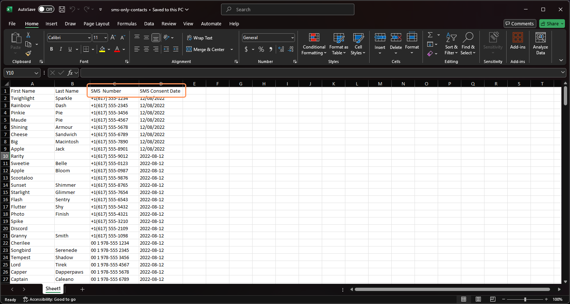Expand the formula bar
The height and width of the screenshot is (304, 570).
(x=563, y=72)
